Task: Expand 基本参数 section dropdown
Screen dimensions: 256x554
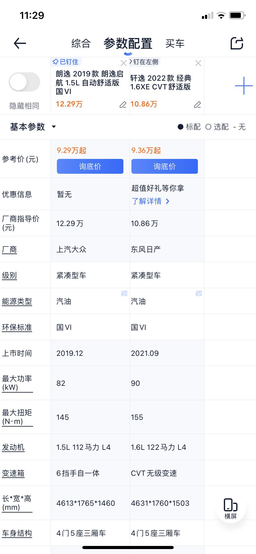Action: tap(33, 127)
